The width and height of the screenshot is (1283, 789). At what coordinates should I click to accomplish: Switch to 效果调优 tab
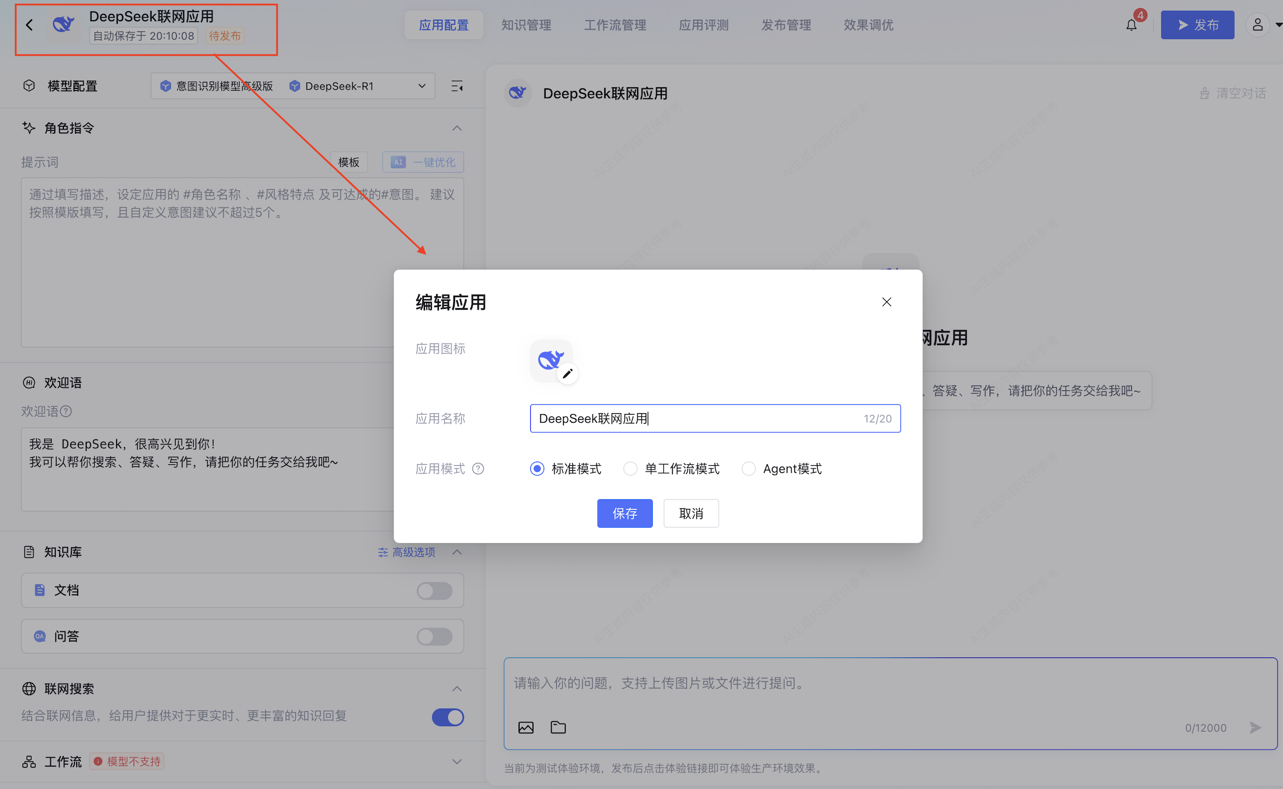pos(868,25)
